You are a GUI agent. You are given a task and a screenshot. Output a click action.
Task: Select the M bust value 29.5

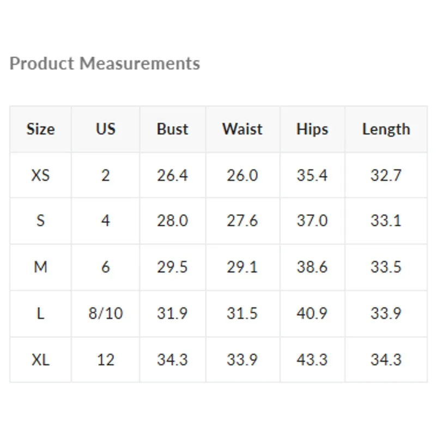click(x=172, y=267)
